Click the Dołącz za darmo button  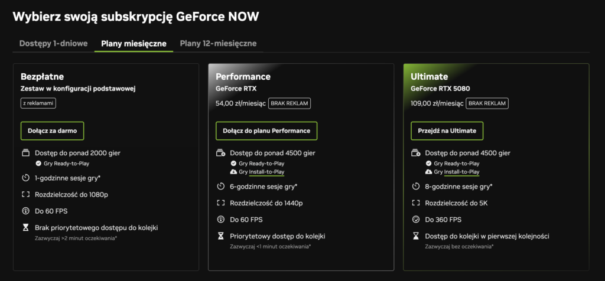(52, 130)
